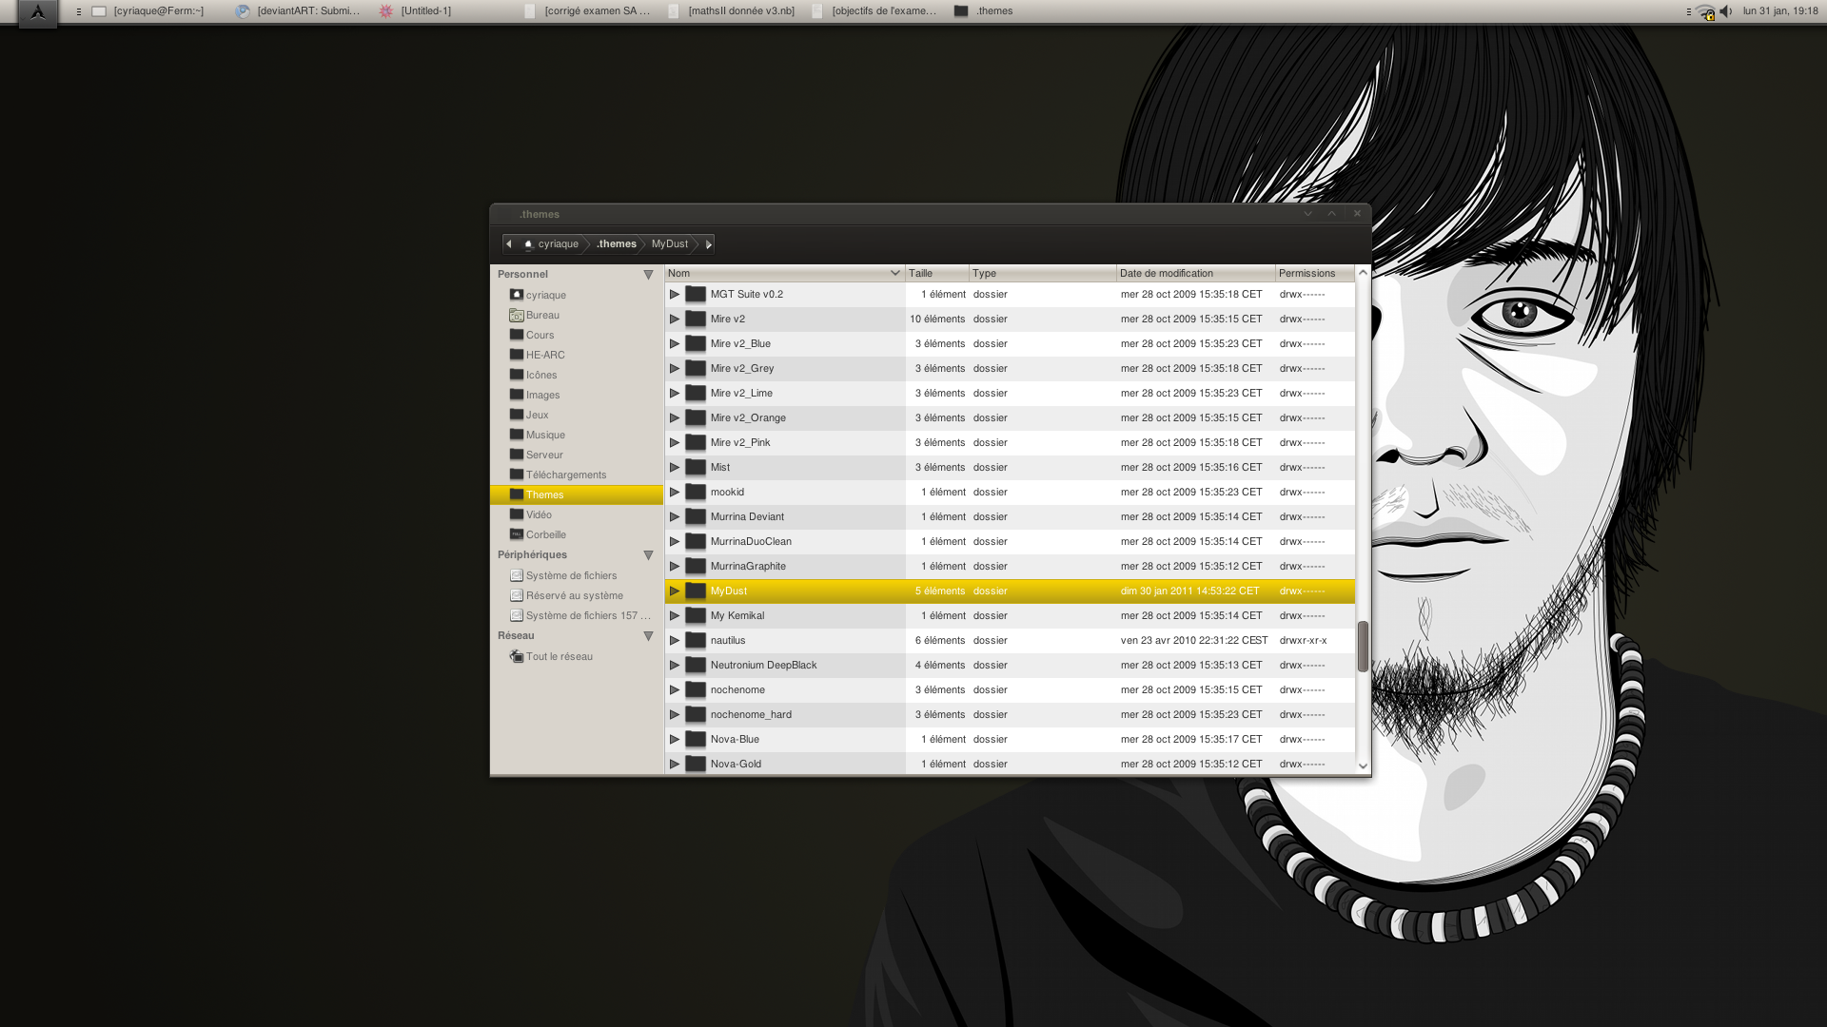Switch to the cyriaque@Ferm terminal taskbar entry
This screenshot has width=1827, height=1027.
pos(149,11)
